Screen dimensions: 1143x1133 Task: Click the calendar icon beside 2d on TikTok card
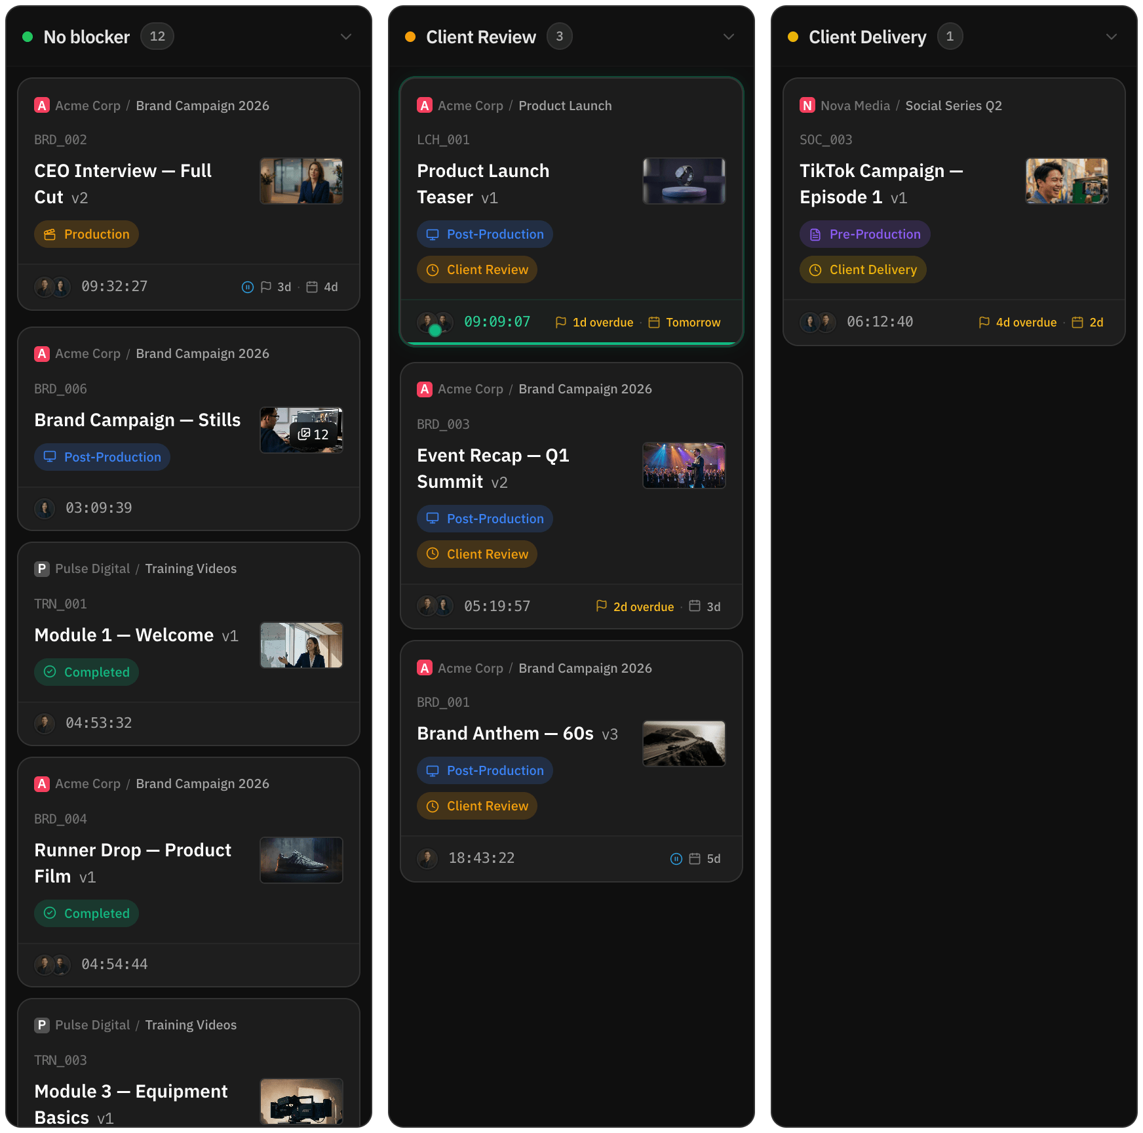pos(1077,323)
